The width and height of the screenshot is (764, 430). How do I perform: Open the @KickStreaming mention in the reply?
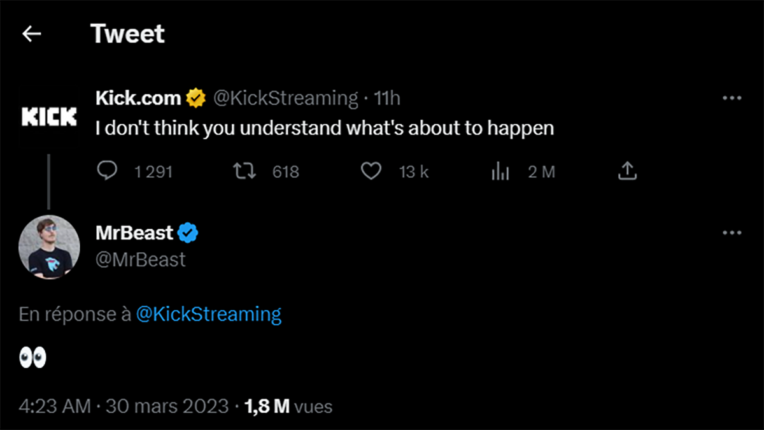coord(210,313)
